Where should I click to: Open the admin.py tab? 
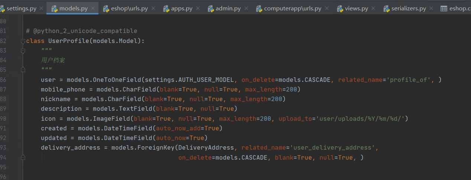pos(228,8)
